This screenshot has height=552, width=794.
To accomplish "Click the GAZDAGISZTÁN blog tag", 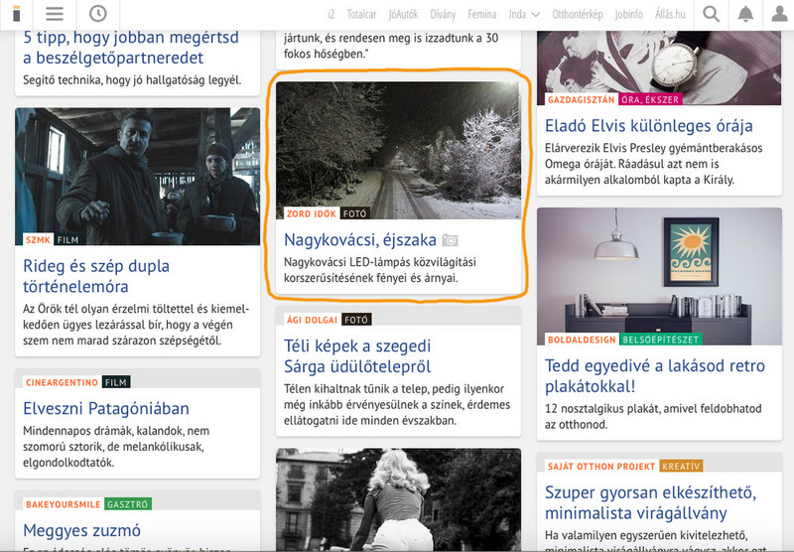I will [581, 99].
